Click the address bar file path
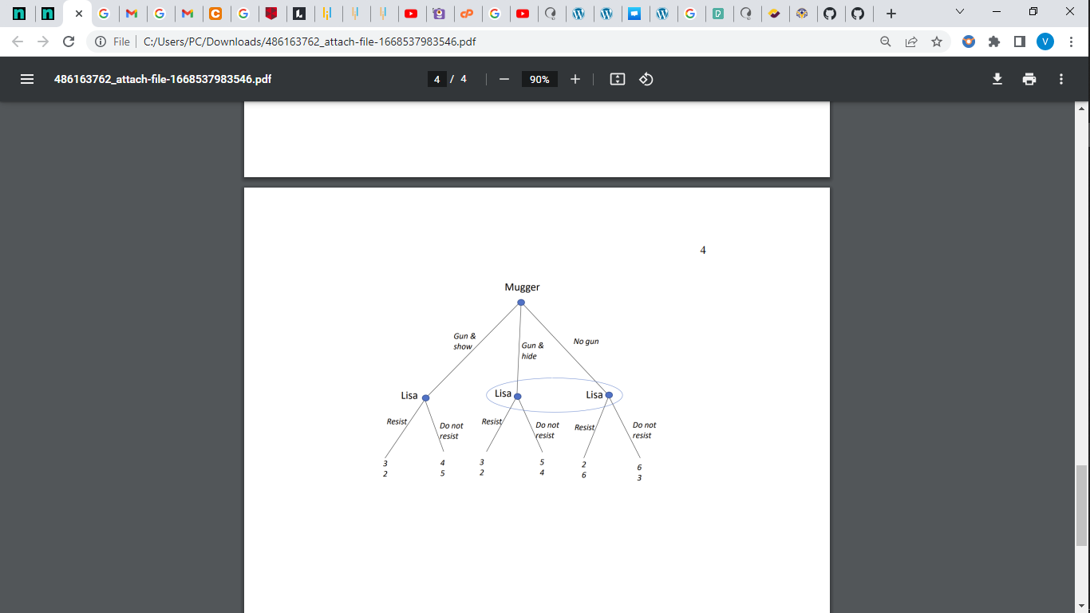 tap(310, 42)
